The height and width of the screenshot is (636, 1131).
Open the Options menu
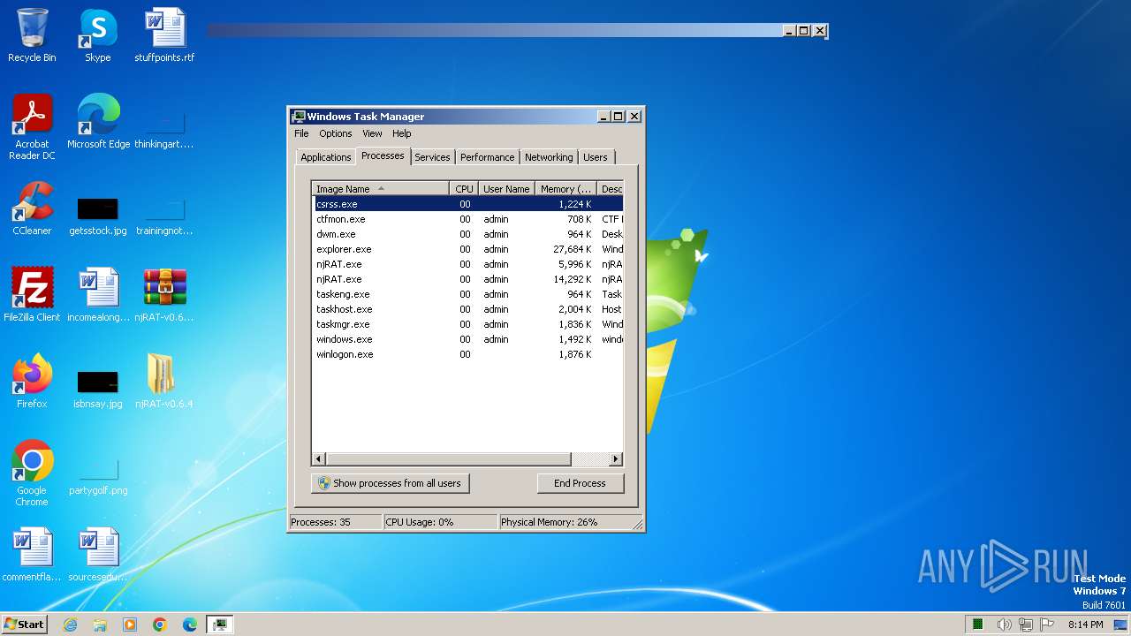336,133
